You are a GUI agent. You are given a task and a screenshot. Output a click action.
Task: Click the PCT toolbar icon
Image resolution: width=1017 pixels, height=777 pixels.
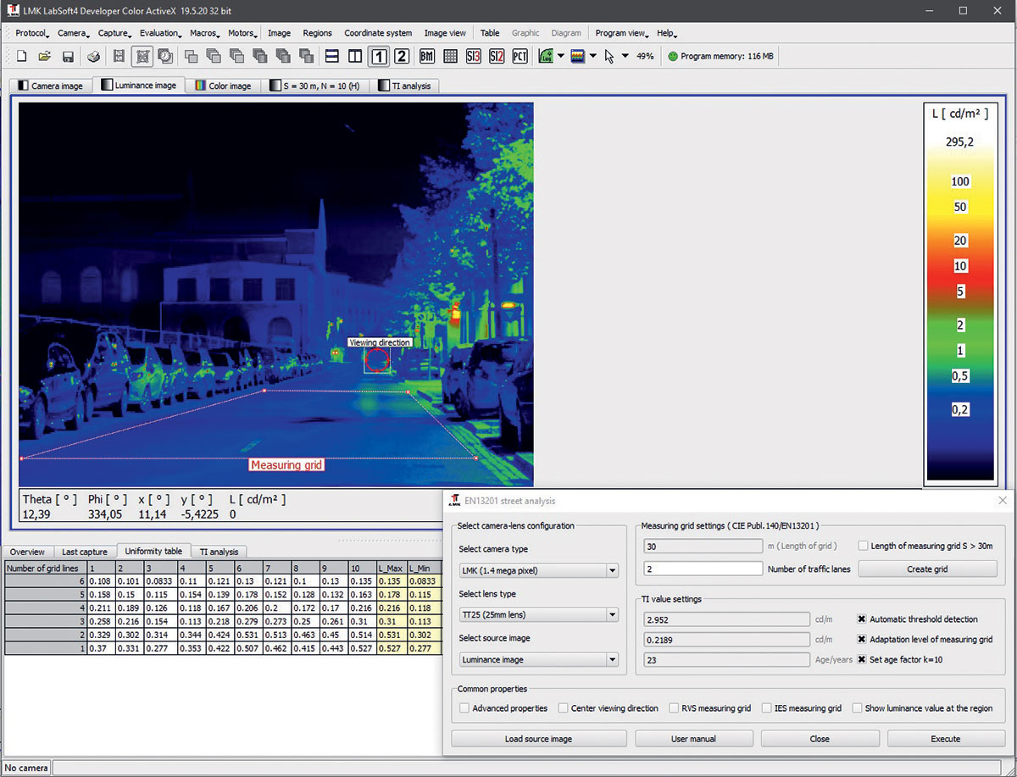click(520, 57)
